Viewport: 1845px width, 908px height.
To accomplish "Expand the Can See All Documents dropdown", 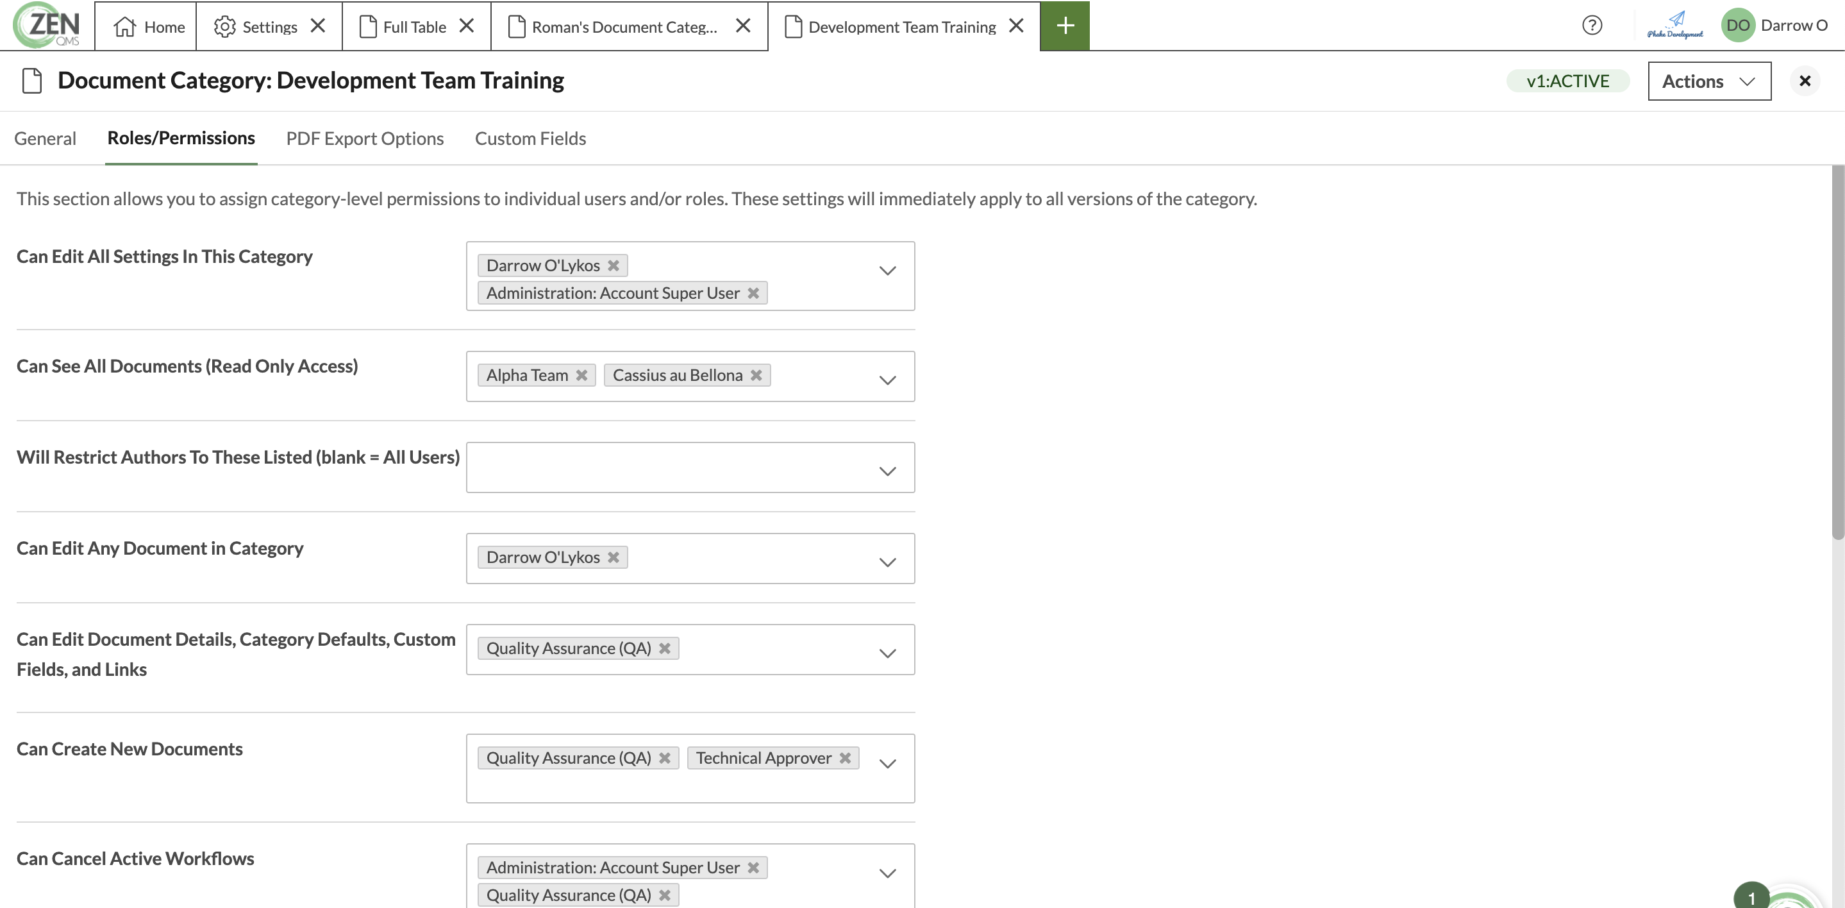I will [887, 380].
